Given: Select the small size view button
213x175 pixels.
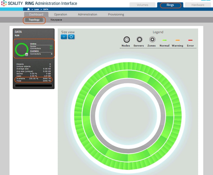Looking at the screenshot, I should coord(64,37).
